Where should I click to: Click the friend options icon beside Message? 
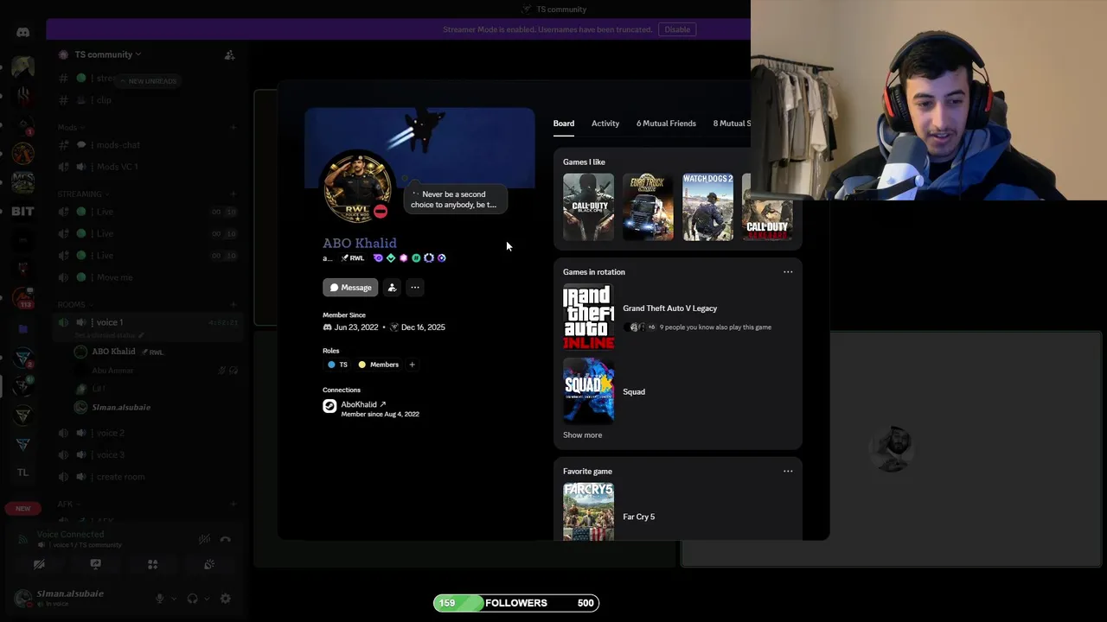tap(392, 288)
